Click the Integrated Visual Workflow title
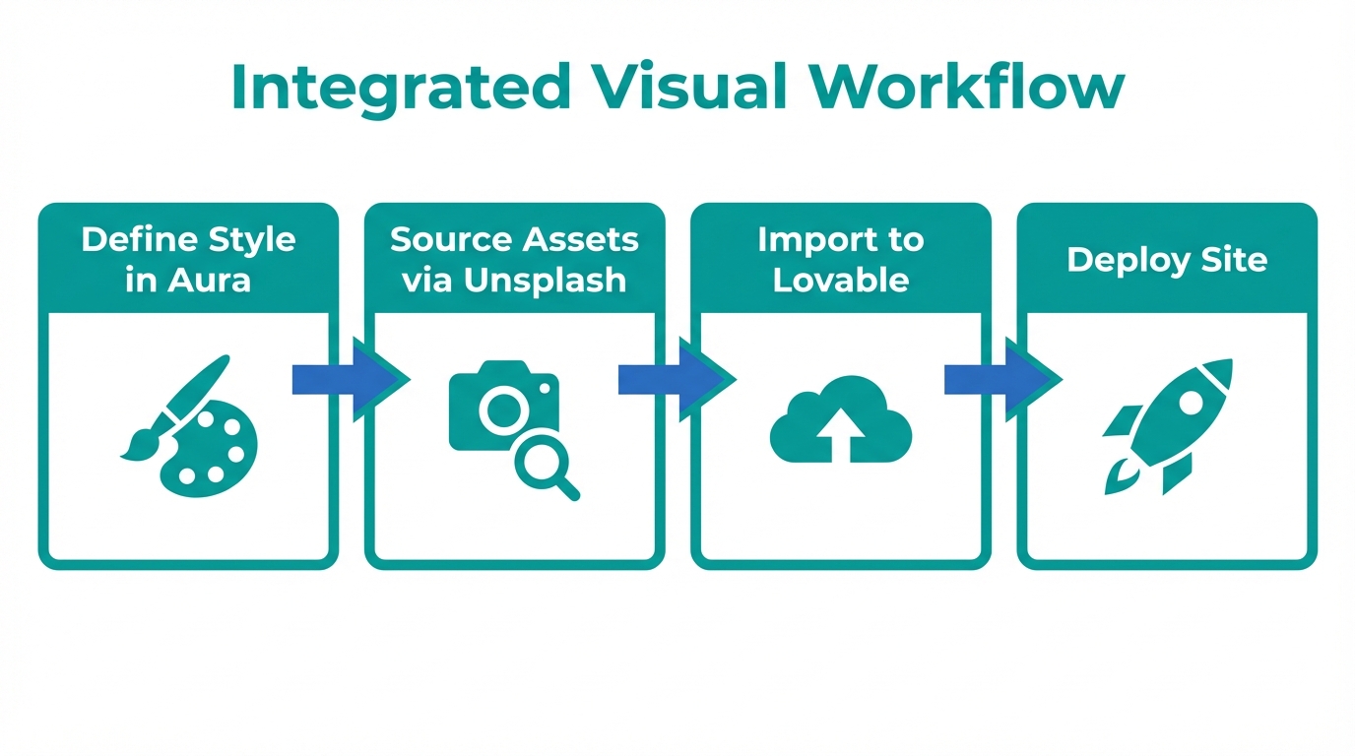This screenshot has width=1355, height=756. click(x=677, y=87)
